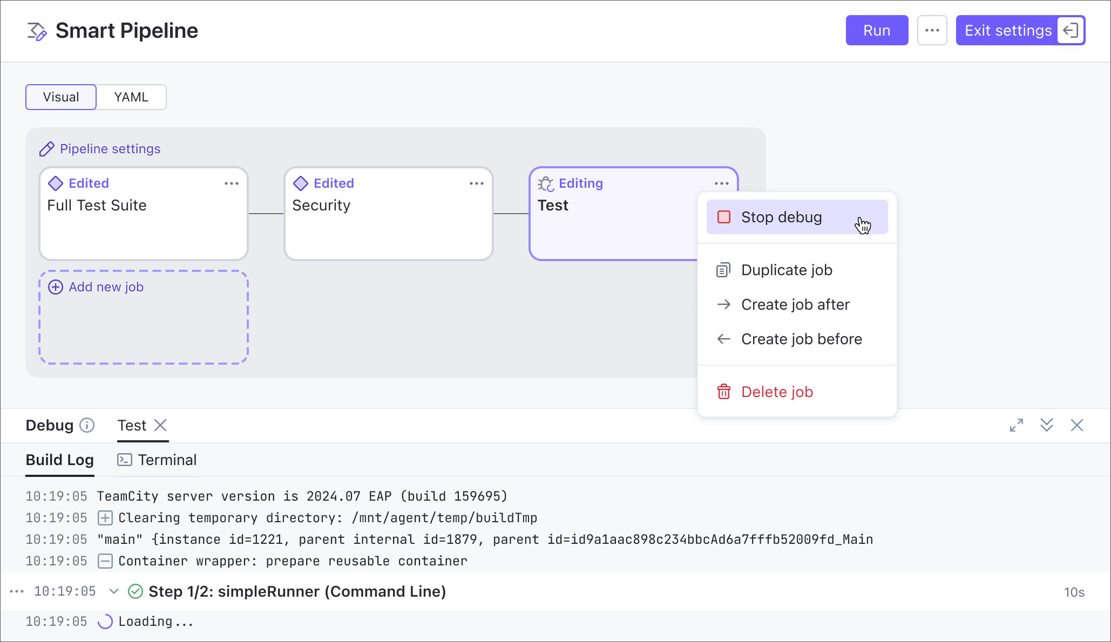Open the dots menu left of Step 1/2 row
The image size is (1111, 642).
(17, 591)
